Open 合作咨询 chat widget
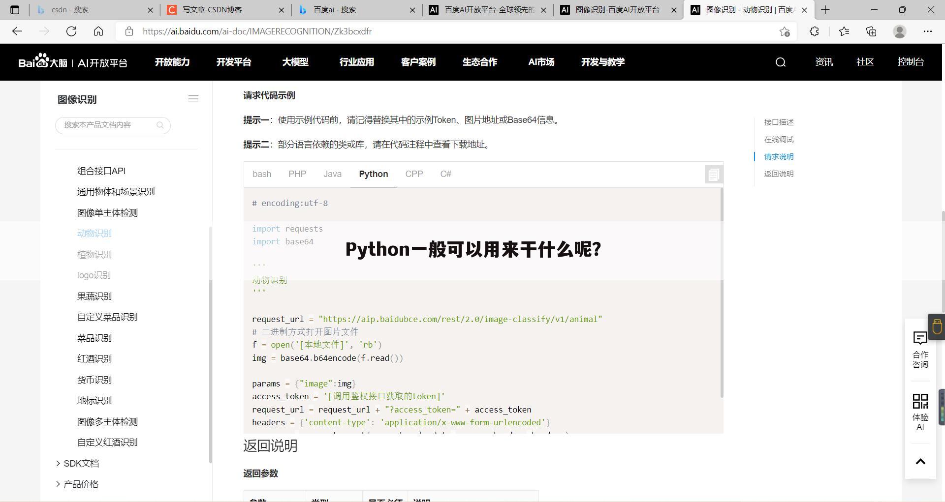 pyautogui.click(x=920, y=350)
